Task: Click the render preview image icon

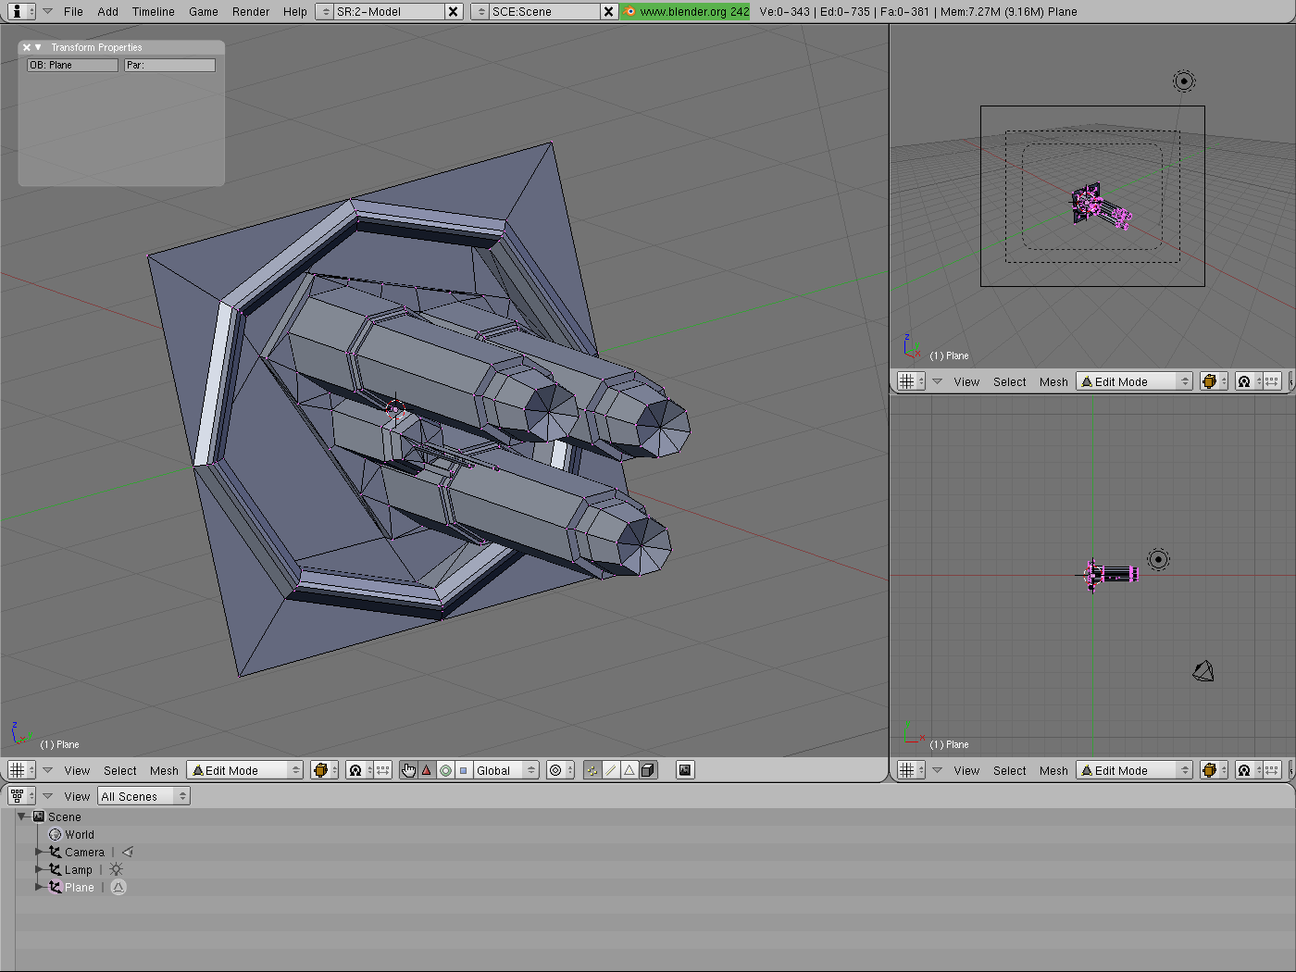Action: (685, 770)
